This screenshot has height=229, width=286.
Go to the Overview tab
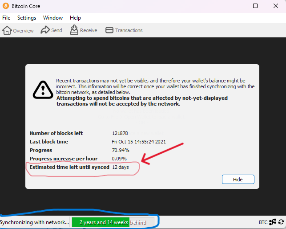pyautogui.click(x=18, y=30)
